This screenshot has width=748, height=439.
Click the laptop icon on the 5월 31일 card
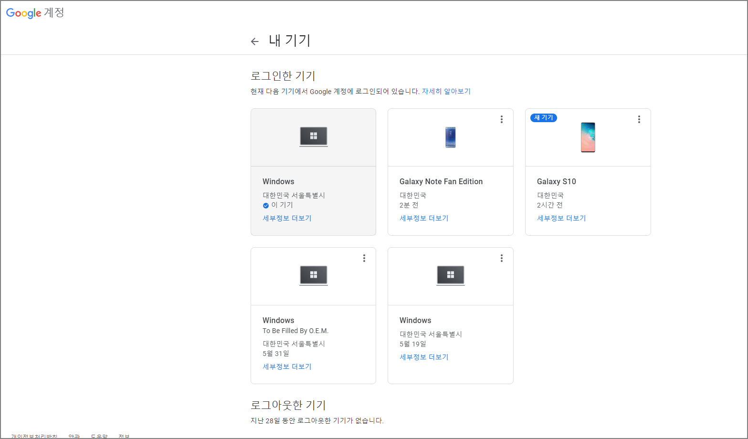tap(314, 275)
